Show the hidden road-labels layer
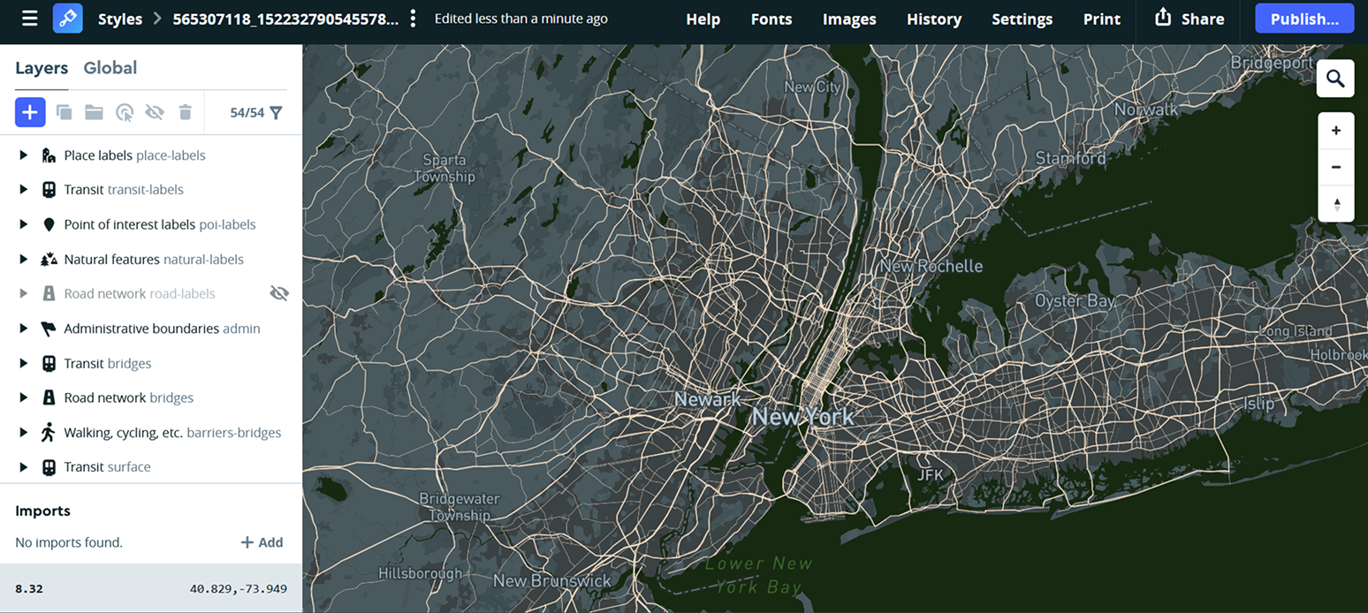1368x613 pixels. (x=279, y=292)
